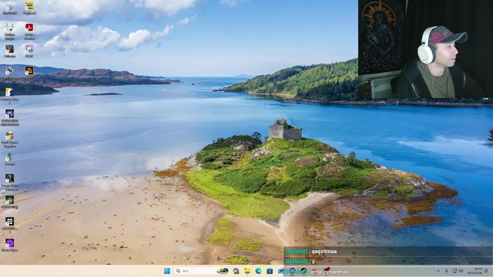Select the Cuphead desktop shortcut
This screenshot has width=493, height=277.
(x=29, y=8)
